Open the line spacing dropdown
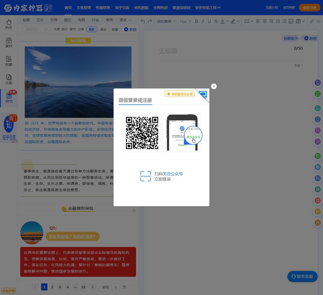Image resolution: width=323 pixels, height=295 pixels. pos(249,21)
